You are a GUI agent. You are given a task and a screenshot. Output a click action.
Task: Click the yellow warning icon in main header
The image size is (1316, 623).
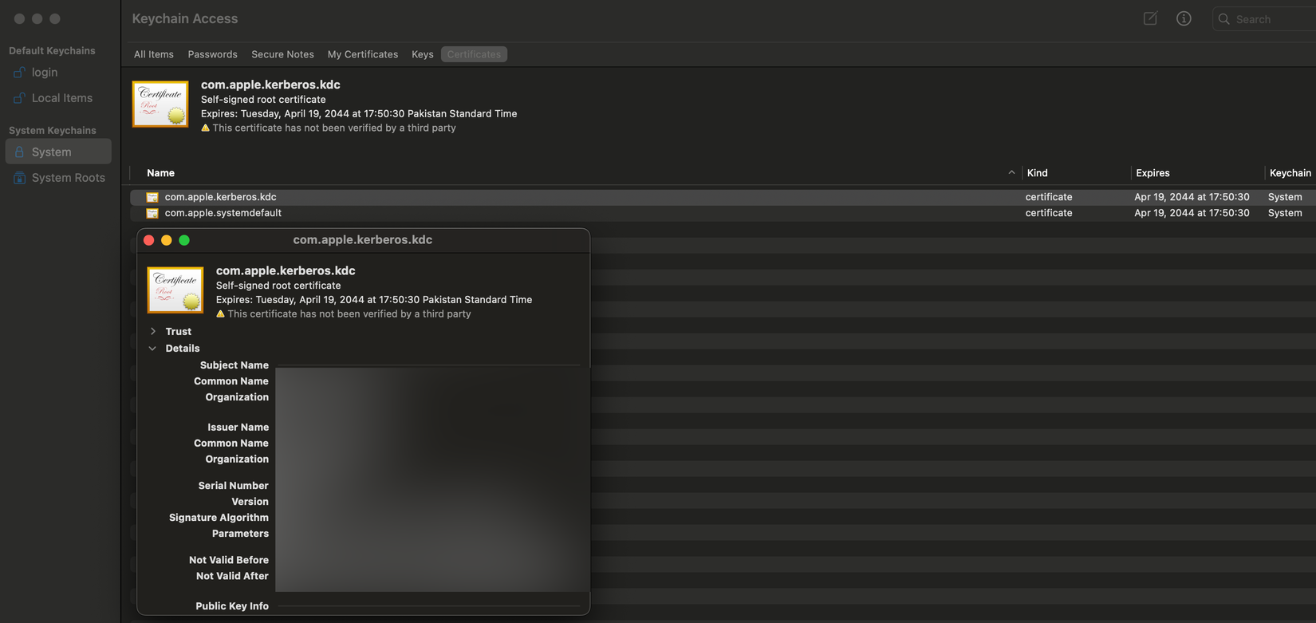pyautogui.click(x=205, y=128)
